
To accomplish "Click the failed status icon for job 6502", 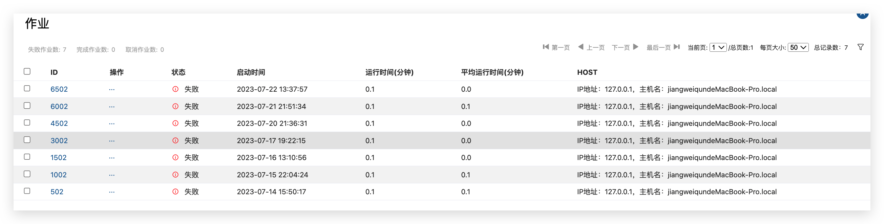I will [x=175, y=89].
